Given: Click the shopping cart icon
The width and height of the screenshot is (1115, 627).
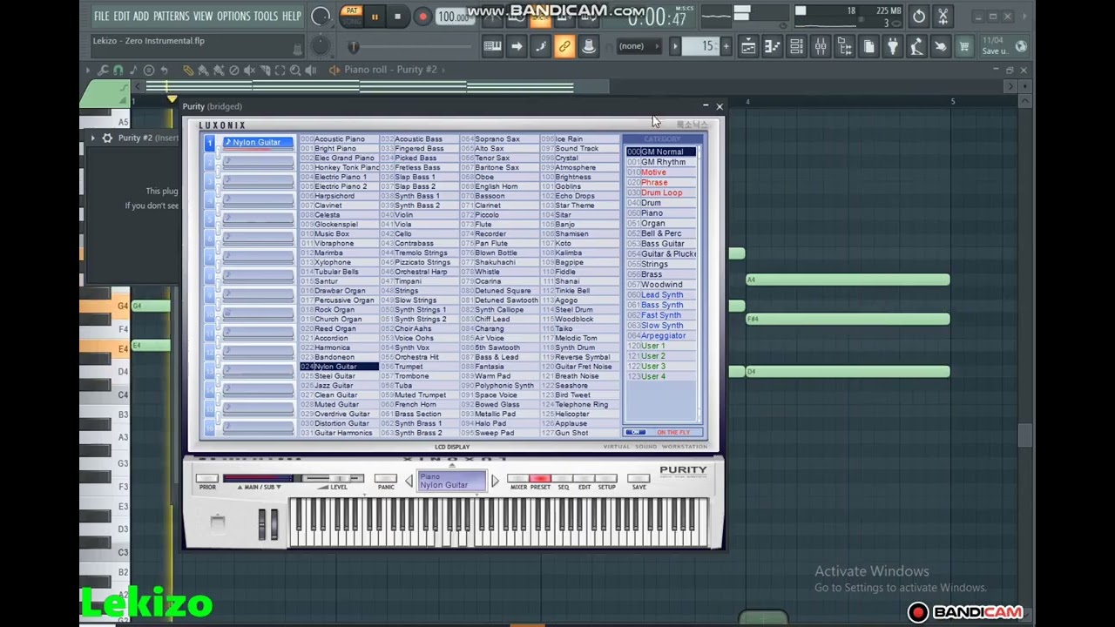Looking at the screenshot, I should click(964, 47).
